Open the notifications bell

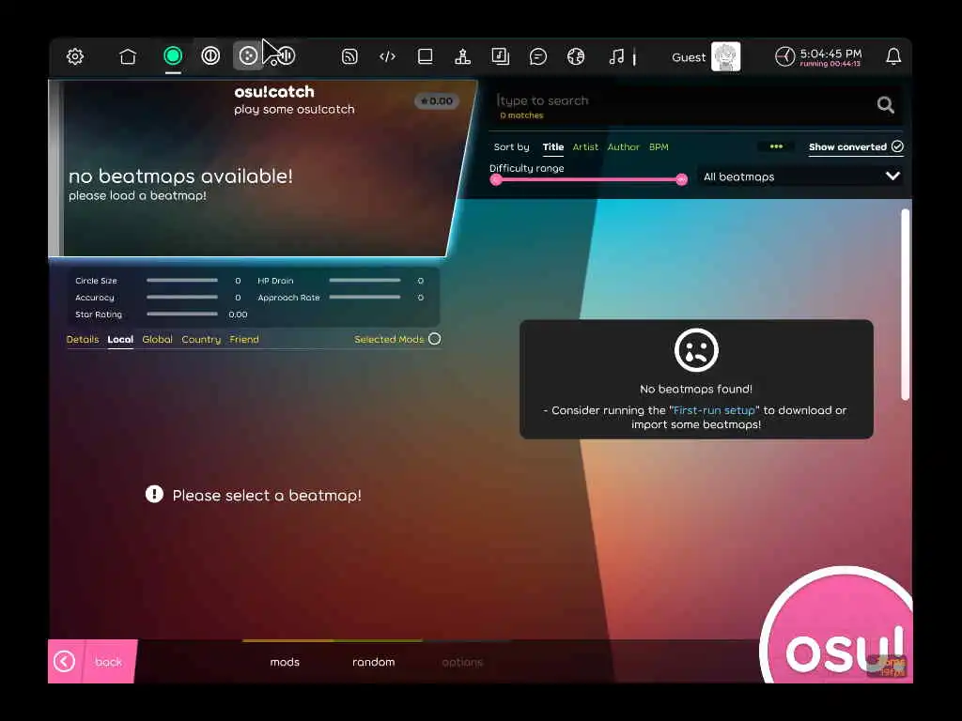(x=893, y=57)
